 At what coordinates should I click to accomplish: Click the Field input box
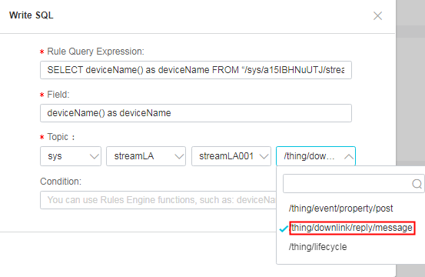196,113
